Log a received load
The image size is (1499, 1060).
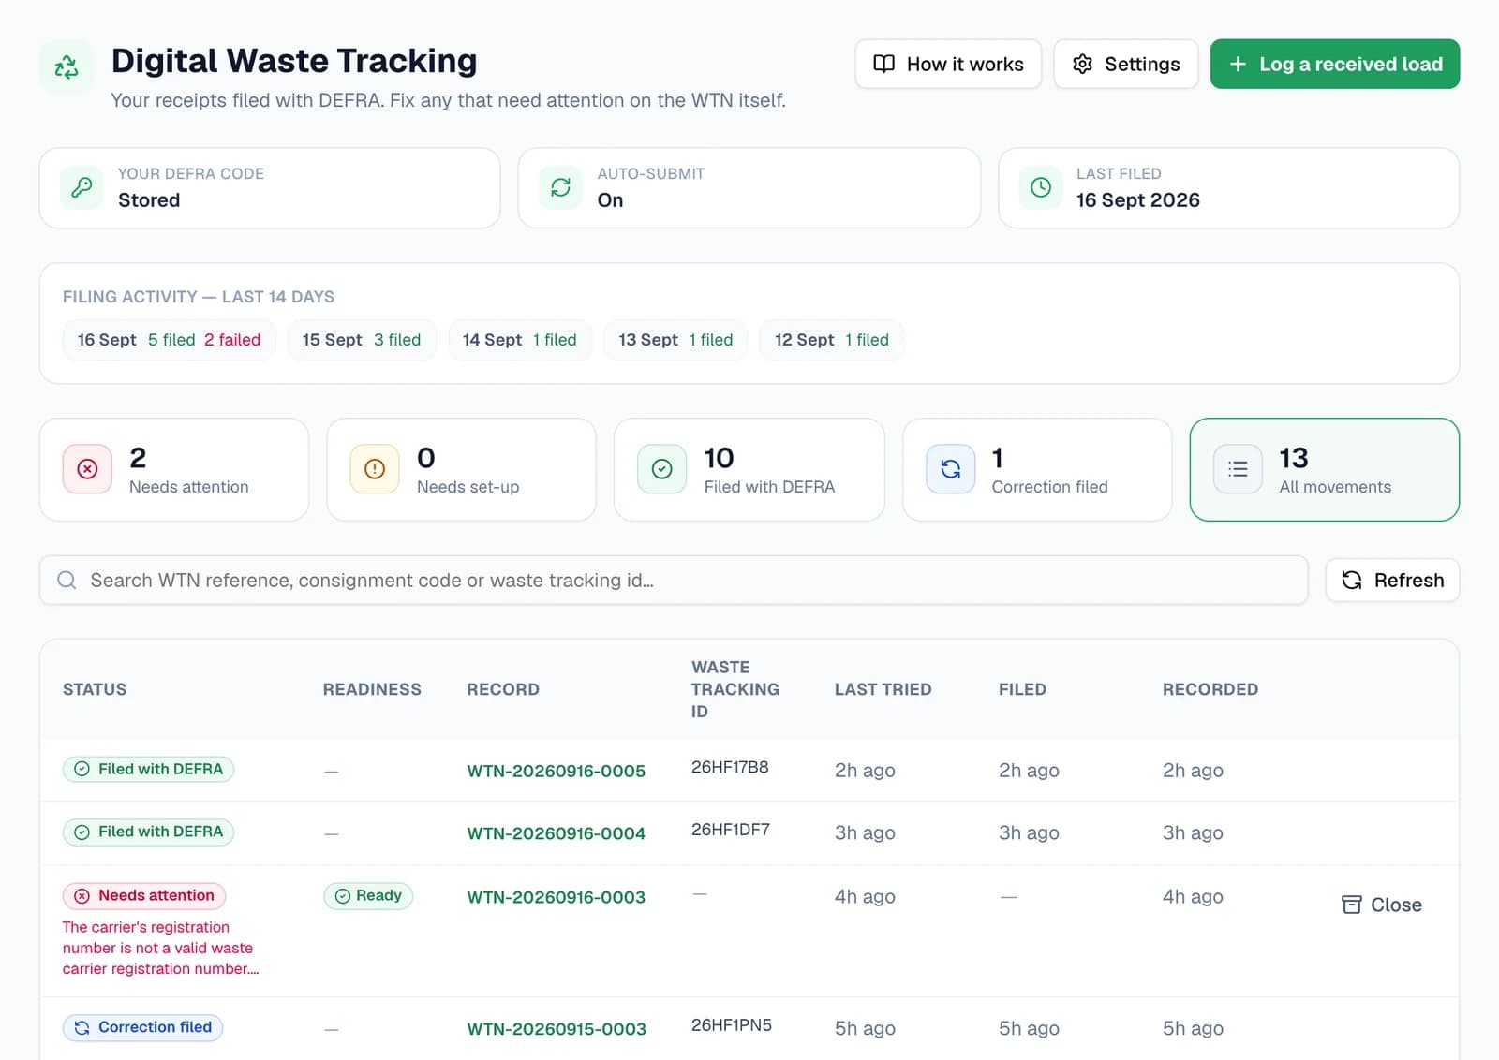pyautogui.click(x=1335, y=64)
